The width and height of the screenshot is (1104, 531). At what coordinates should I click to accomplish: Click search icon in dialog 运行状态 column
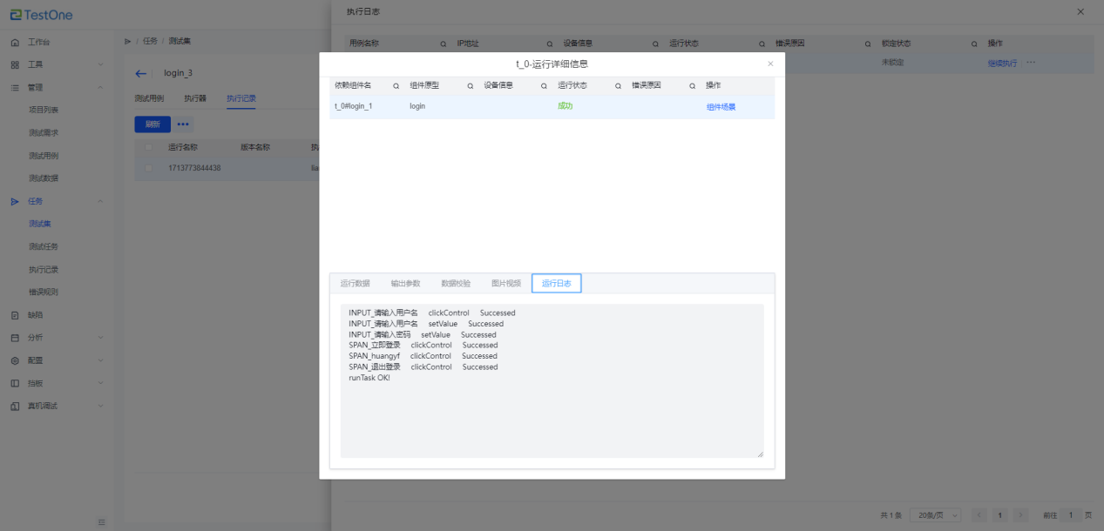click(618, 86)
